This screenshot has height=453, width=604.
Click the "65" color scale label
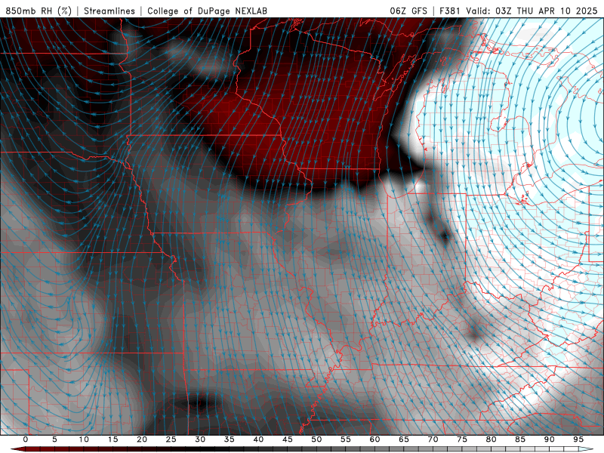click(x=404, y=439)
